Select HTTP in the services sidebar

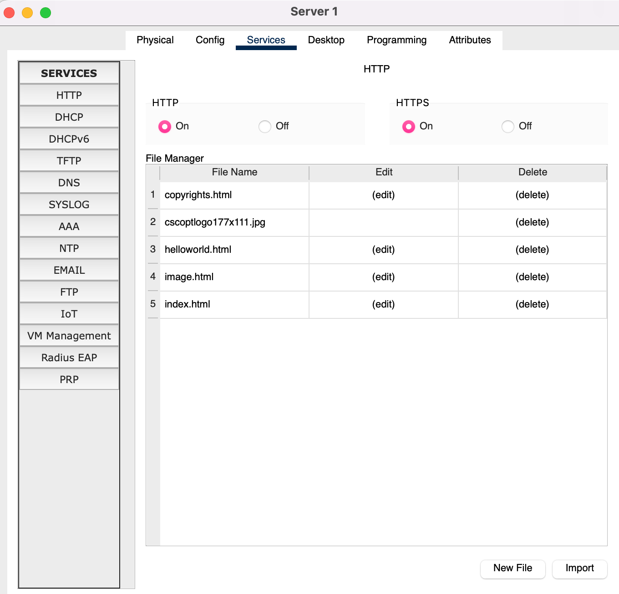(69, 95)
